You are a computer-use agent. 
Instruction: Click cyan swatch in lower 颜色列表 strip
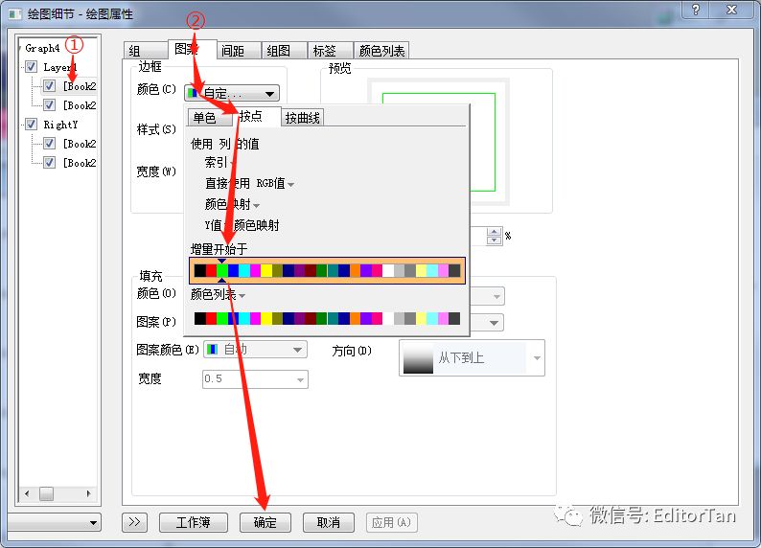244,318
